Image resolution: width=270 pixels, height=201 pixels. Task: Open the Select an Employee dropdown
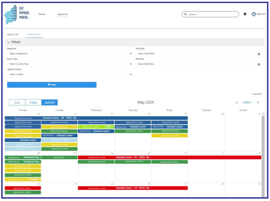70,53
